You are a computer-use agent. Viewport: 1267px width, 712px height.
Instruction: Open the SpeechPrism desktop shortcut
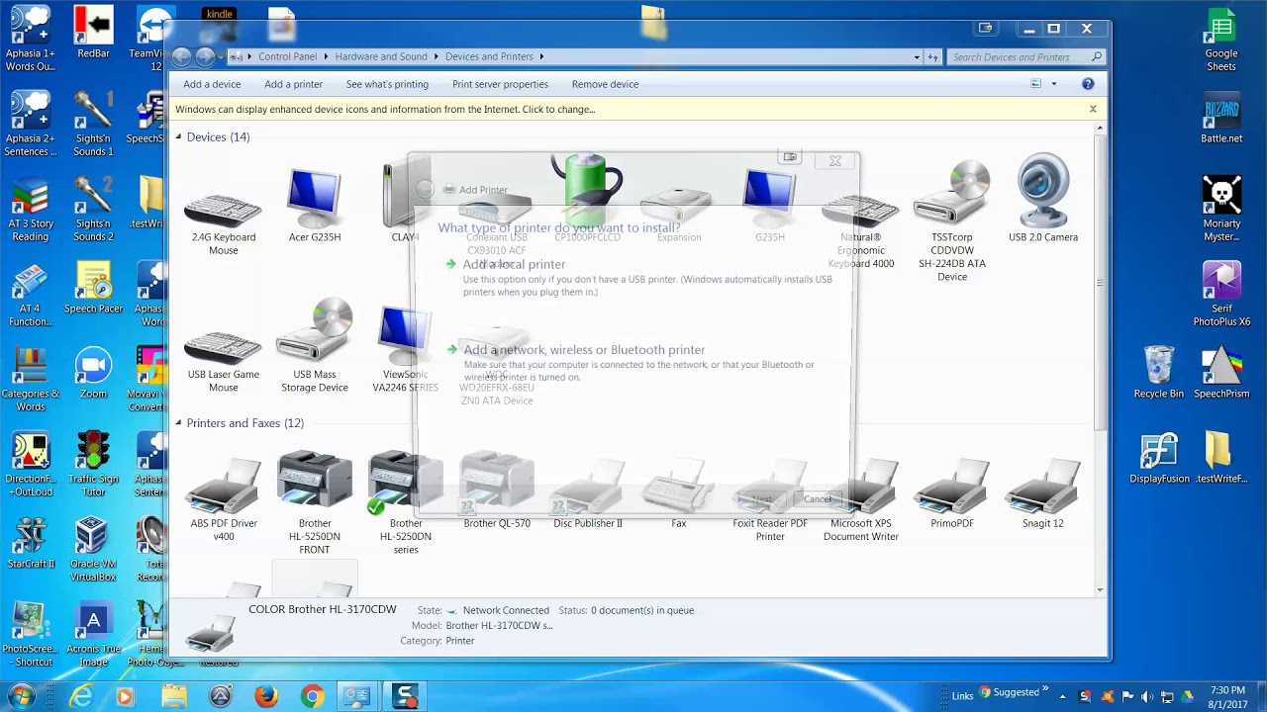(1221, 372)
